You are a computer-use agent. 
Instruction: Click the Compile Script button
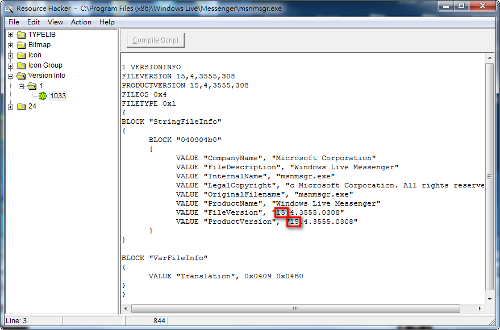pyautogui.click(x=156, y=40)
